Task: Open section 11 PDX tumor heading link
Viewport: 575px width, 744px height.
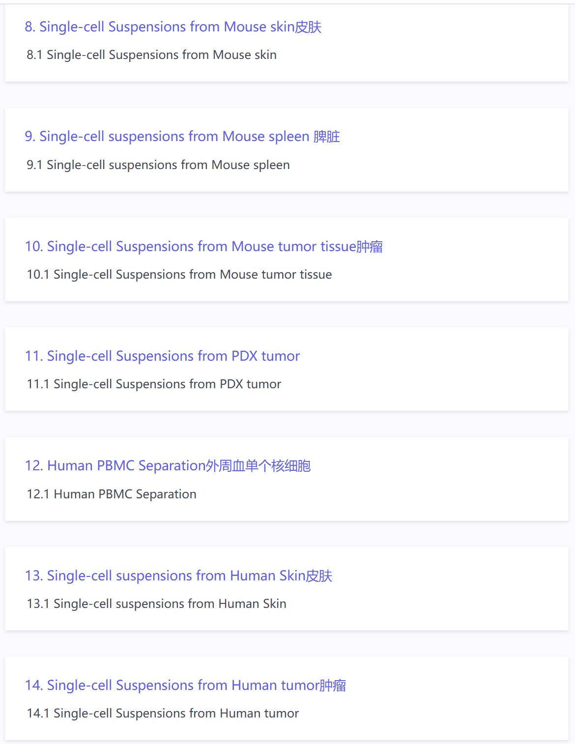Action: (162, 356)
